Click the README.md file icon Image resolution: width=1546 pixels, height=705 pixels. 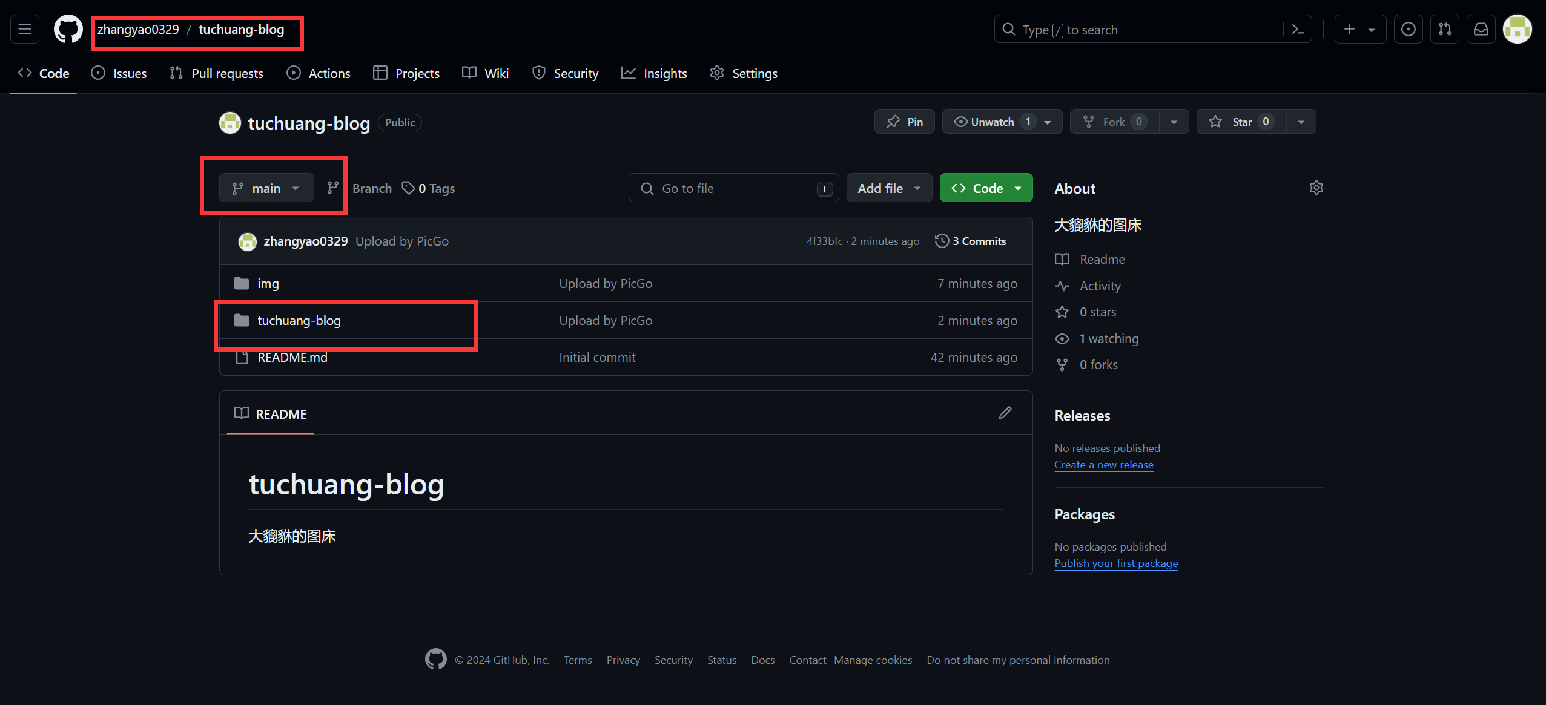point(242,357)
